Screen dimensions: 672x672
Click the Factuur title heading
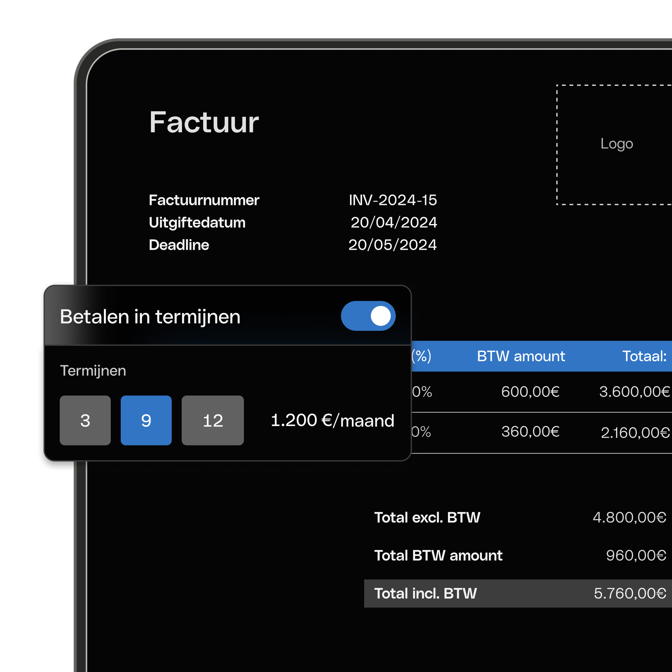point(204,123)
